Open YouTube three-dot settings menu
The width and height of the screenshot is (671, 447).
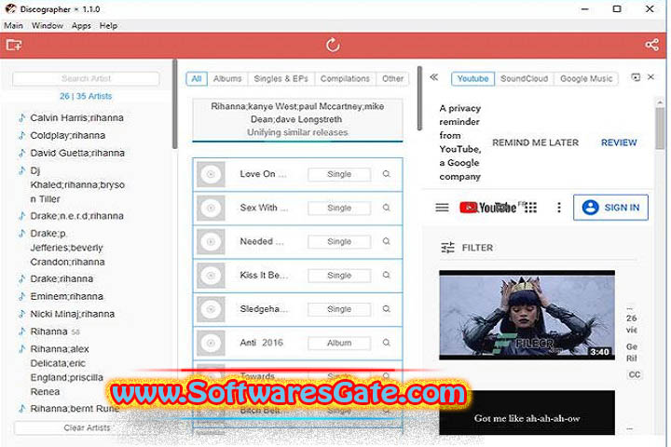tap(558, 208)
